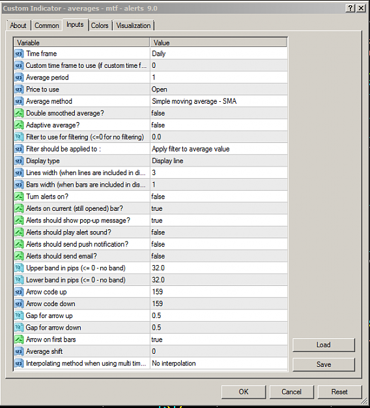Toggle Alerts should send email value

click(219, 257)
